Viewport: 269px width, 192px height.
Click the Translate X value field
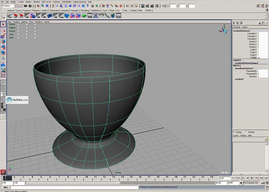pyautogui.click(x=262, y=33)
